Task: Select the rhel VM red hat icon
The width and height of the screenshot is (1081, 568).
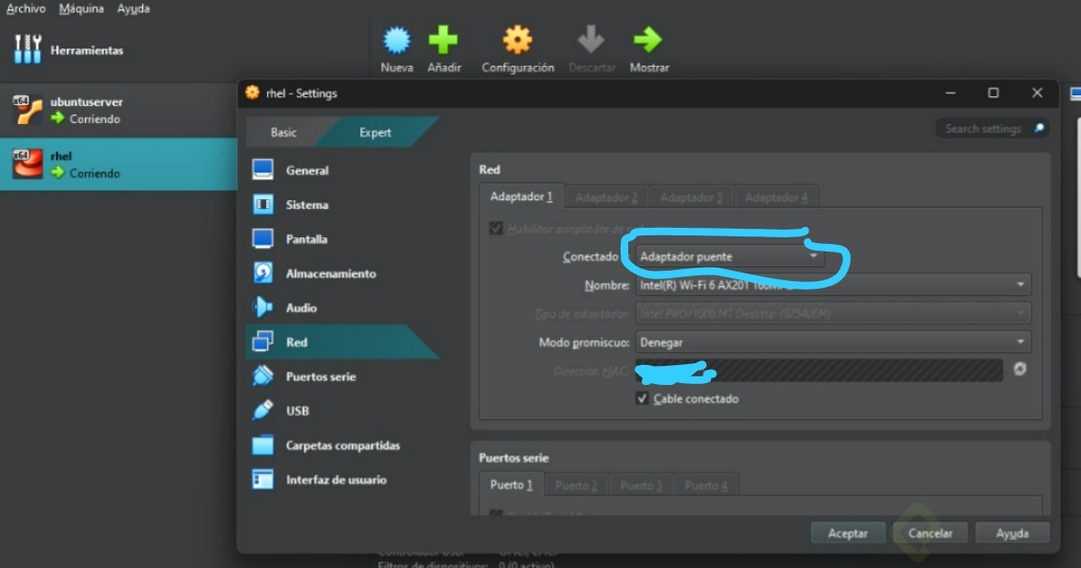Action: pos(28,164)
